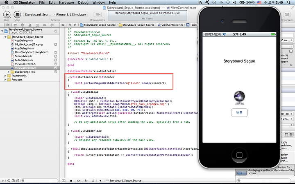Viewport: 295px width, 184px height.
Task: Stop the running app with the Stop button
Action: point(17,14)
